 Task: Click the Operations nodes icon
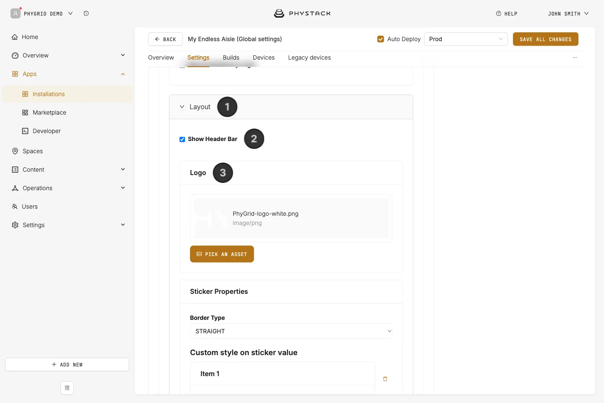click(15, 188)
